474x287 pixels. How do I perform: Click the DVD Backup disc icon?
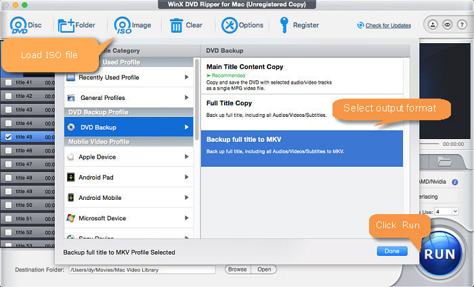[x=71, y=127]
